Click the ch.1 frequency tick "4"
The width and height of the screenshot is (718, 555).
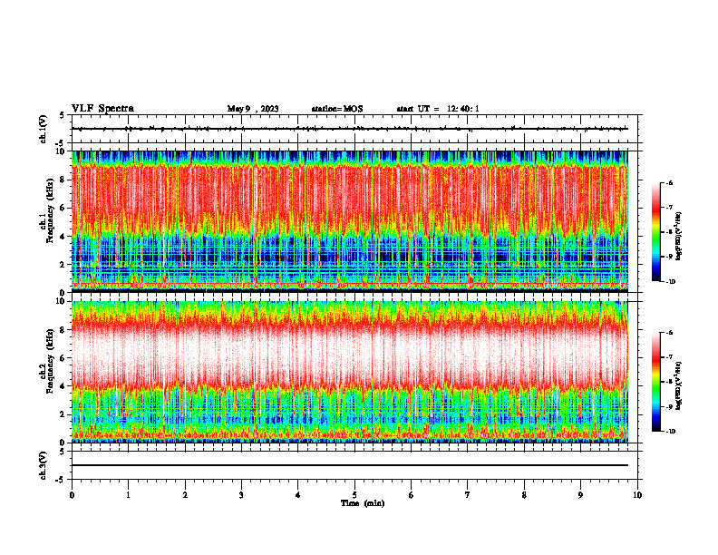tap(63, 237)
